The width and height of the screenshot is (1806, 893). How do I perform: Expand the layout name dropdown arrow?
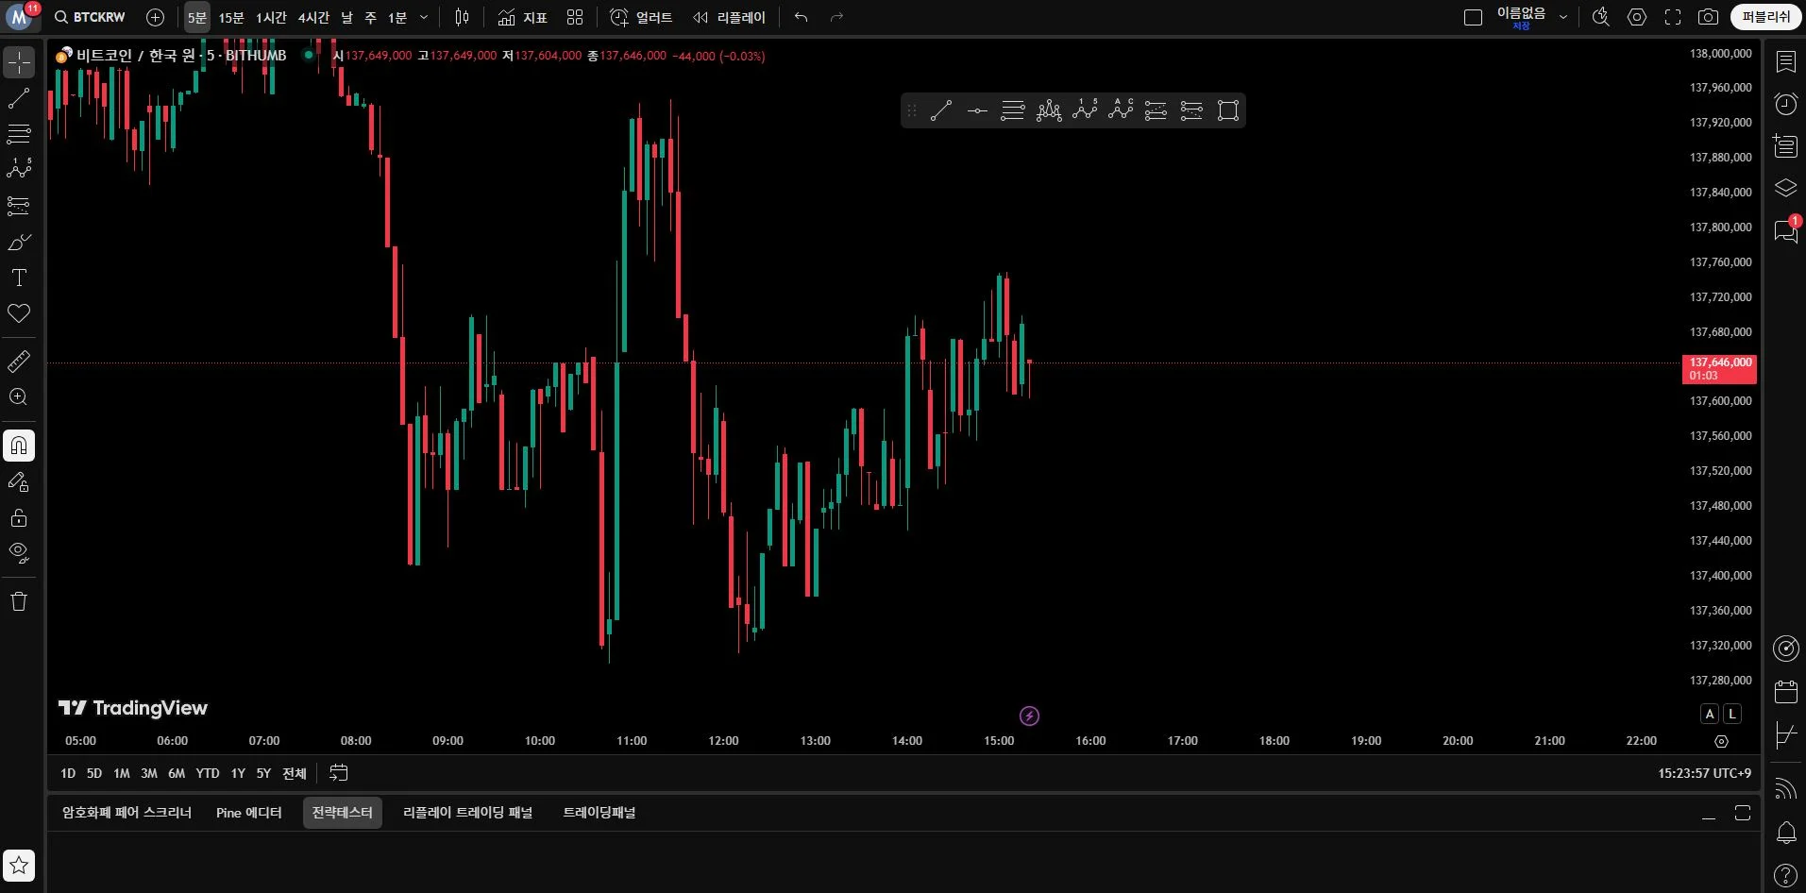click(x=1563, y=17)
